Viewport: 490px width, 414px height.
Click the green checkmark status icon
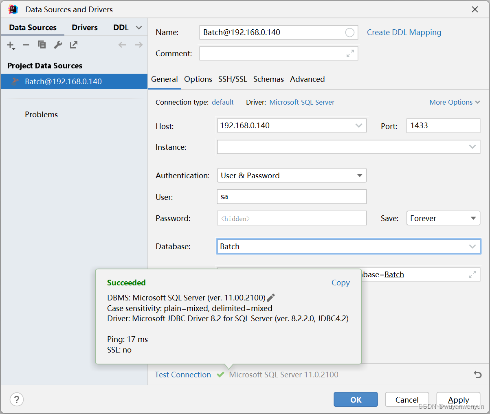[220, 375]
